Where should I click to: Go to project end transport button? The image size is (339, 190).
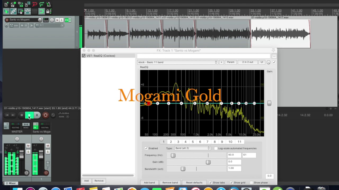[13, 115]
